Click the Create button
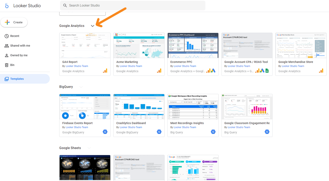The image size is (329, 181). click(x=14, y=22)
